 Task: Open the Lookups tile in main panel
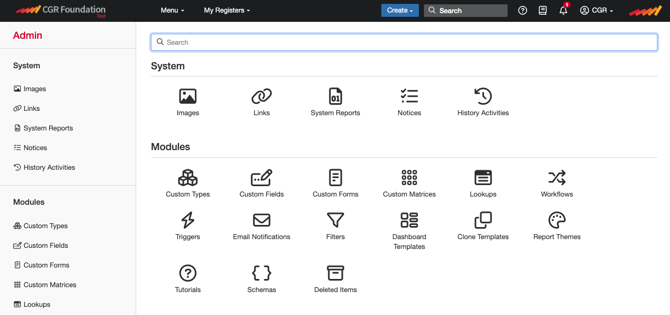point(483,184)
